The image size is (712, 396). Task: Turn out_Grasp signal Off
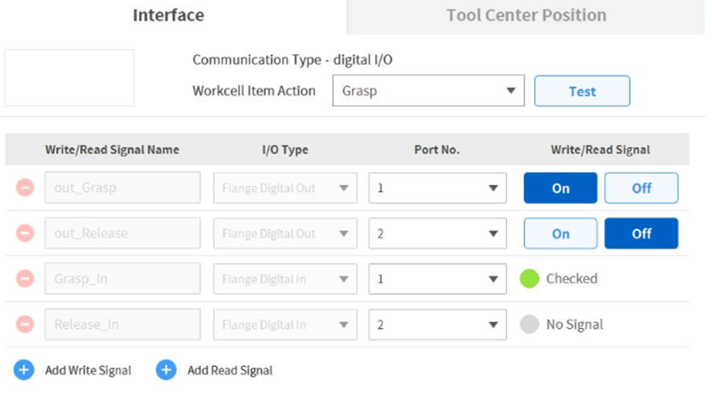[641, 188]
